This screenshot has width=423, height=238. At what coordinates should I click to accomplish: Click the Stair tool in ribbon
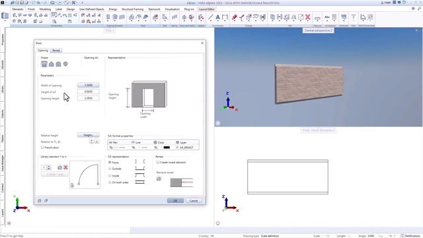click(x=165, y=18)
